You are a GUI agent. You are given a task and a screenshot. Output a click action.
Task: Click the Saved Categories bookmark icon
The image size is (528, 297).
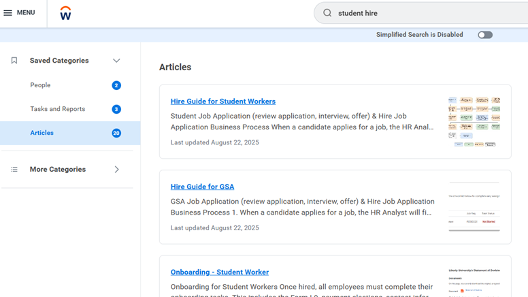(x=14, y=61)
